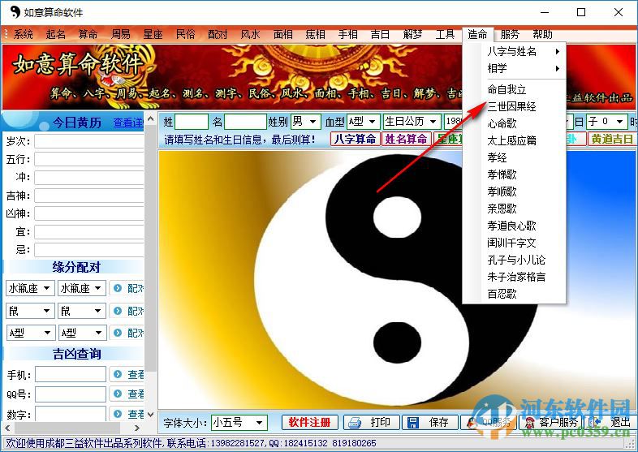Viewport: 638px width, 452px height.
Task: Click the yin-yang application icon in title bar
Action: 15,12
